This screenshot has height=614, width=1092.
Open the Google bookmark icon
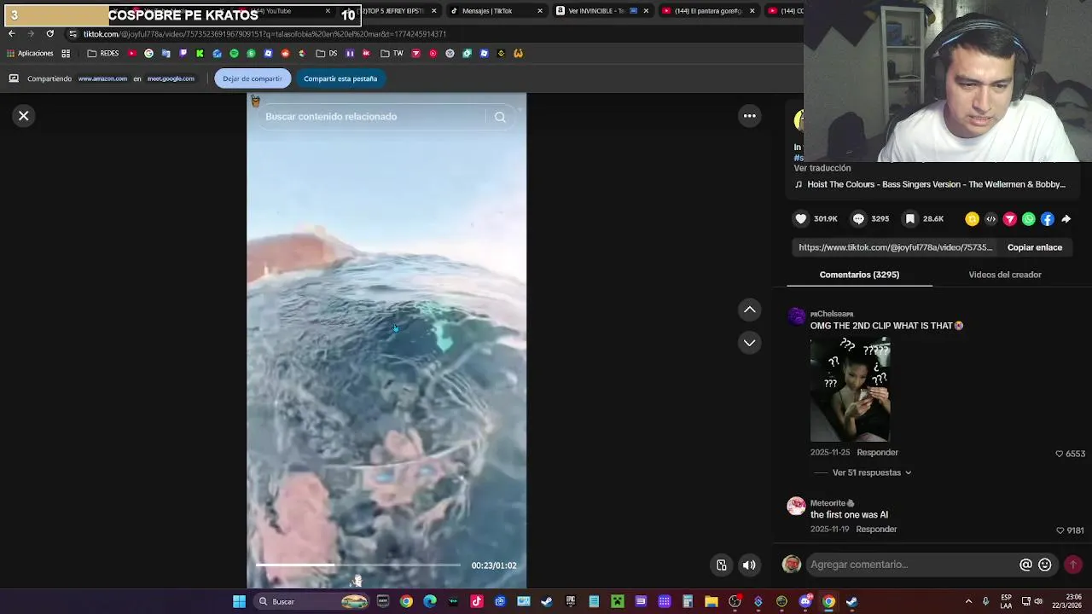click(148, 54)
